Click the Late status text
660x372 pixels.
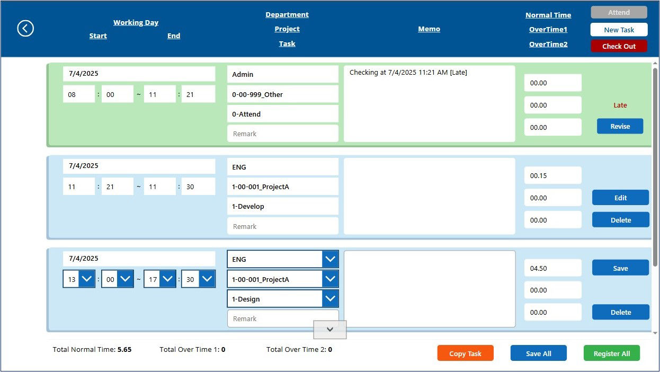[x=620, y=105]
